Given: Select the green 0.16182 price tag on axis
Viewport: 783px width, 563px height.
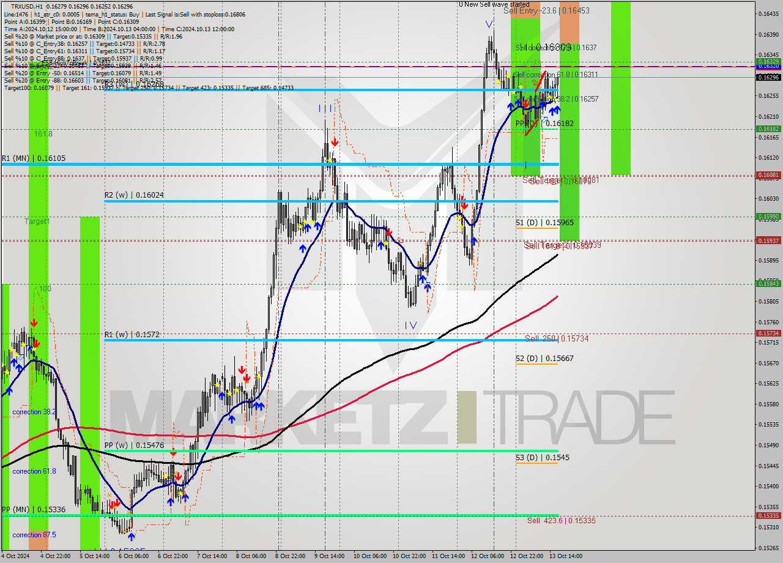Looking at the screenshot, I should click(768, 129).
